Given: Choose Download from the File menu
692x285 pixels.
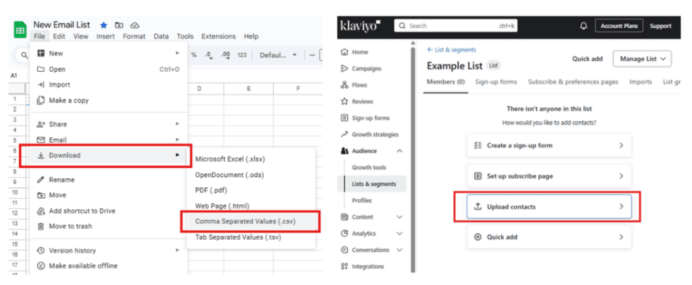Looking at the screenshot, I should click(x=108, y=155).
